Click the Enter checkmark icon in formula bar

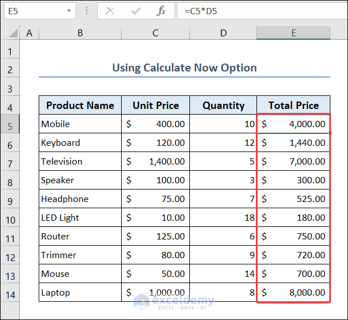pos(135,11)
